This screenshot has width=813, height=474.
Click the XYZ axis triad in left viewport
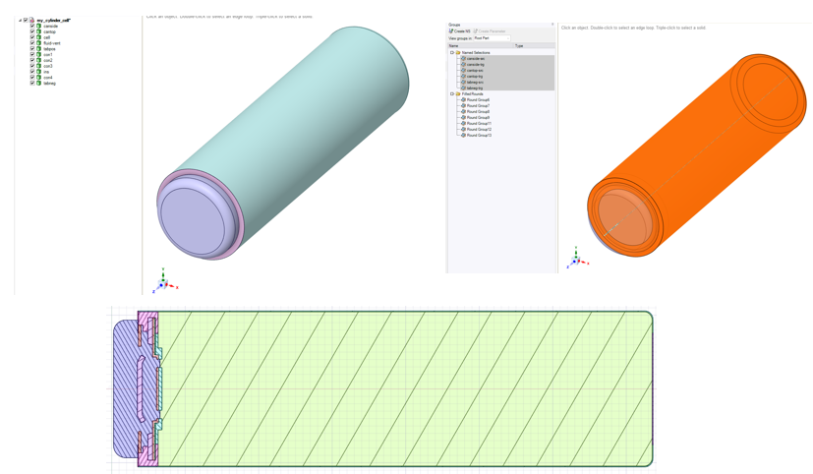point(165,281)
